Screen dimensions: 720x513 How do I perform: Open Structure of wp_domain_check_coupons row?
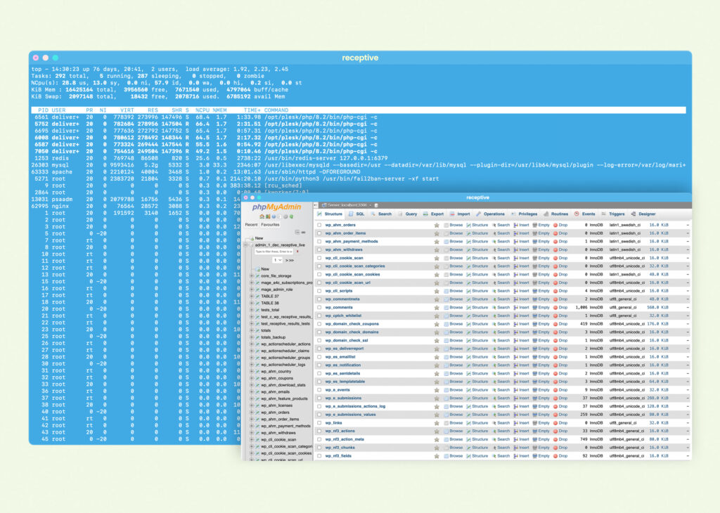(x=477, y=324)
